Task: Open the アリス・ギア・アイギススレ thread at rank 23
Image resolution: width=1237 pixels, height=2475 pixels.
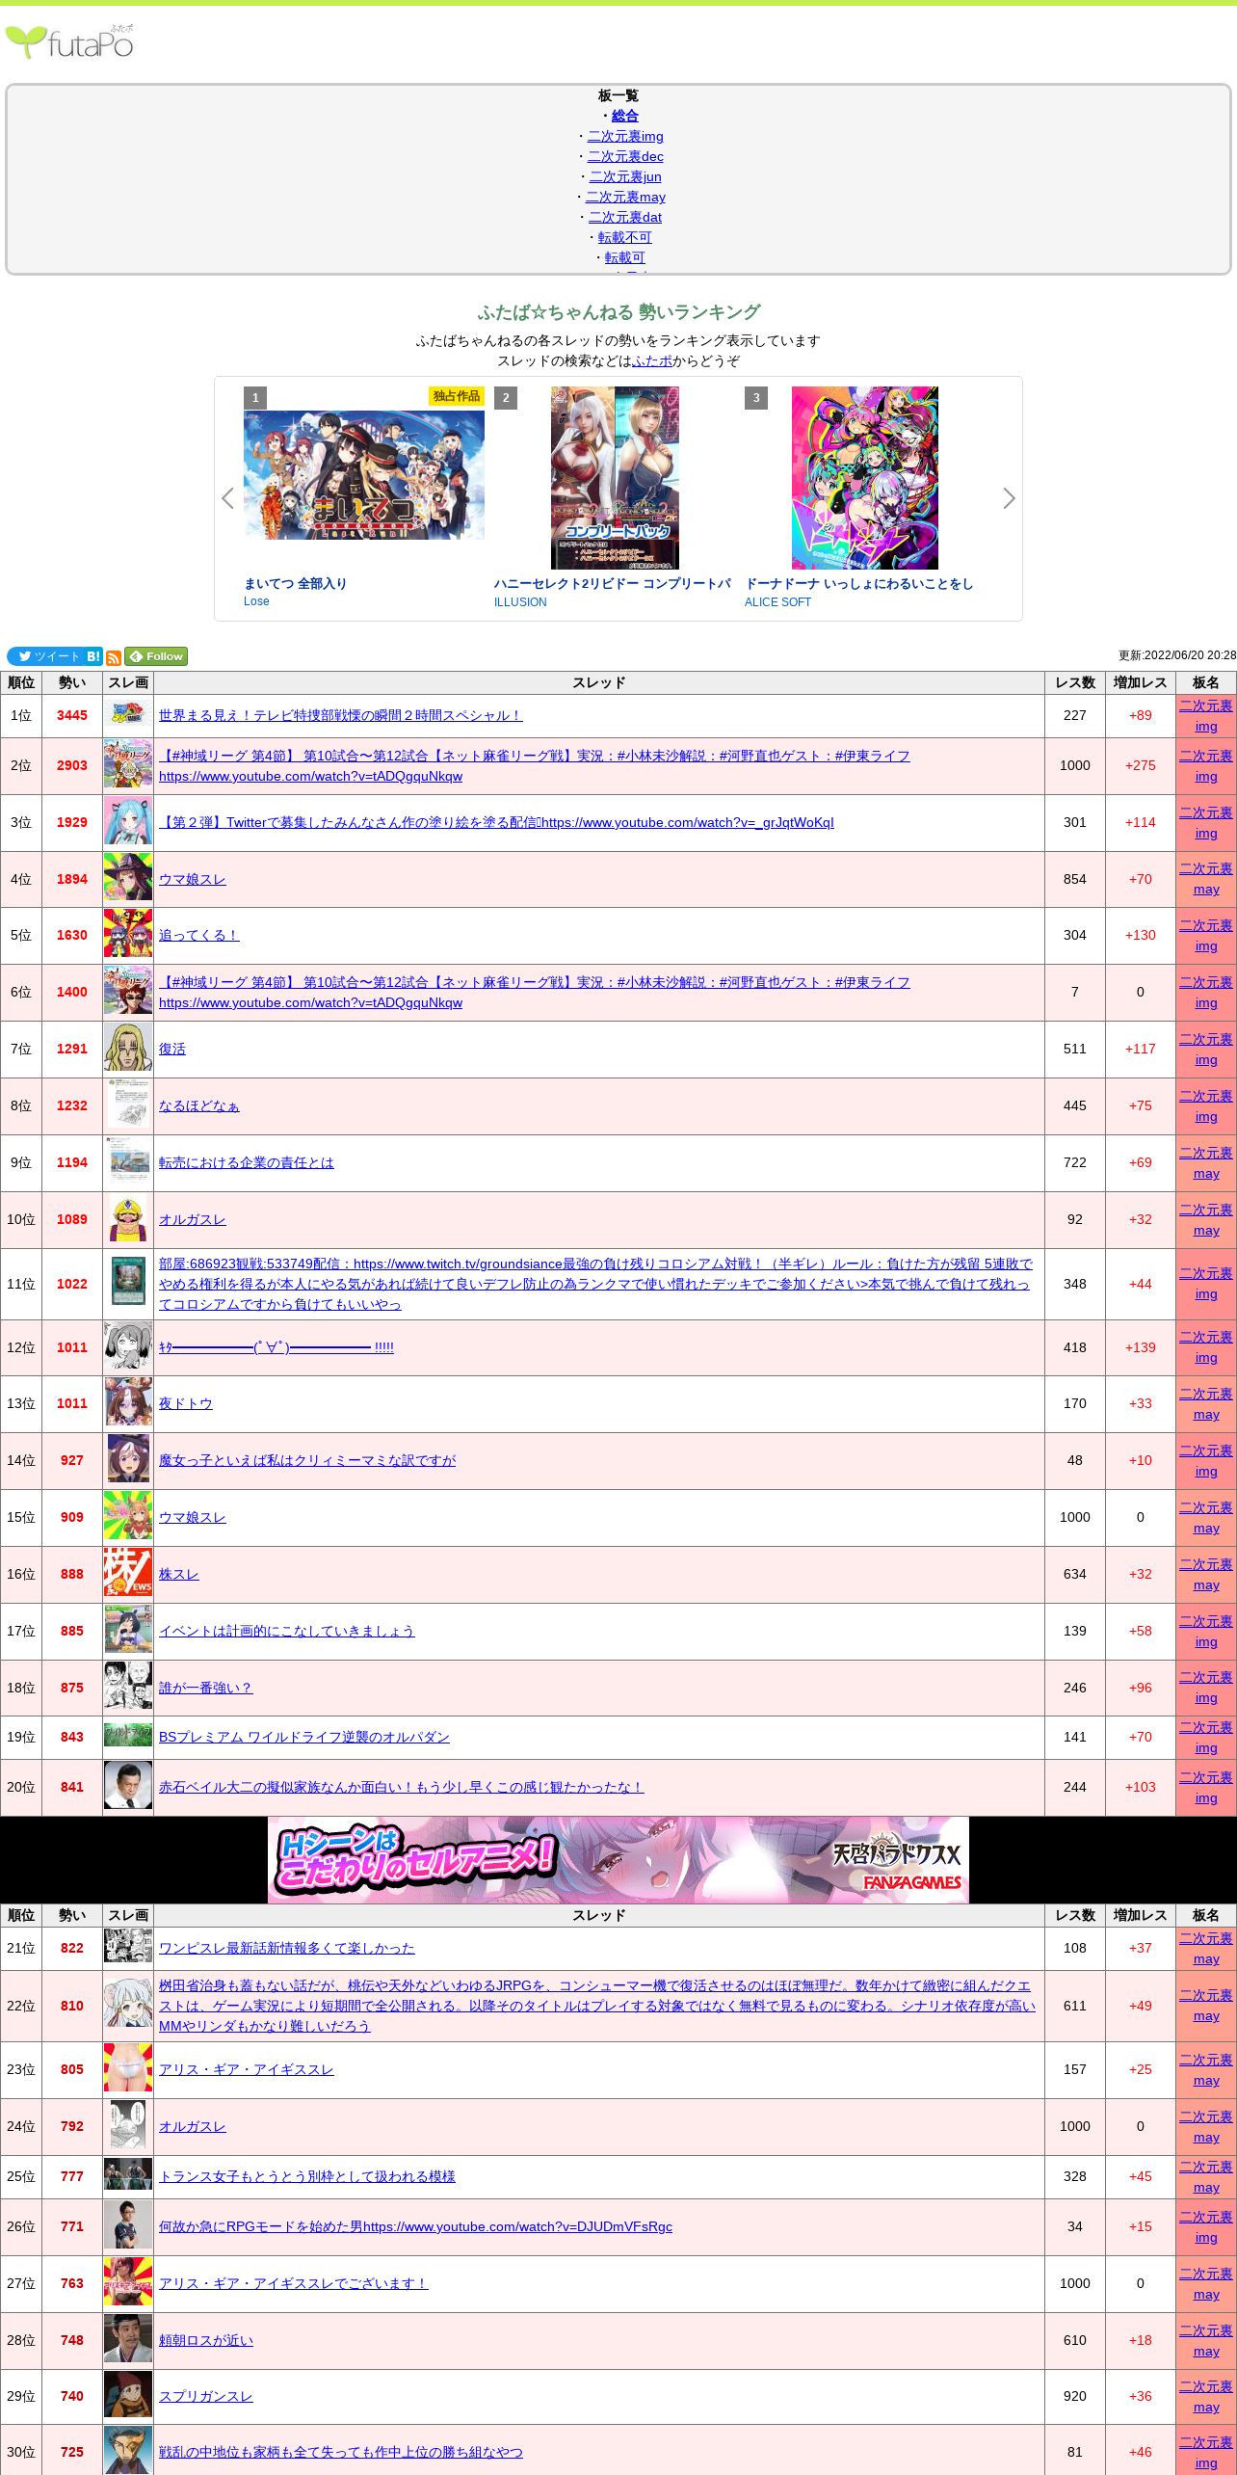Action: [x=247, y=2069]
